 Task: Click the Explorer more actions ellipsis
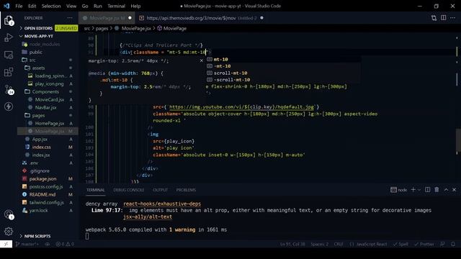point(70,18)
